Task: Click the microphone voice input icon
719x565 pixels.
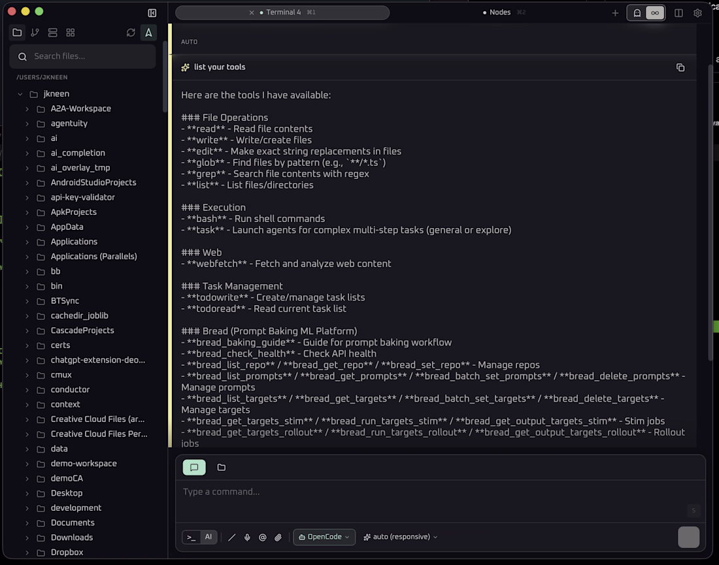Action: point(247,538)
